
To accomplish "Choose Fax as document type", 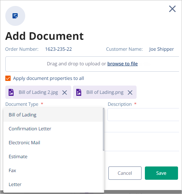I will click(53, 170).
